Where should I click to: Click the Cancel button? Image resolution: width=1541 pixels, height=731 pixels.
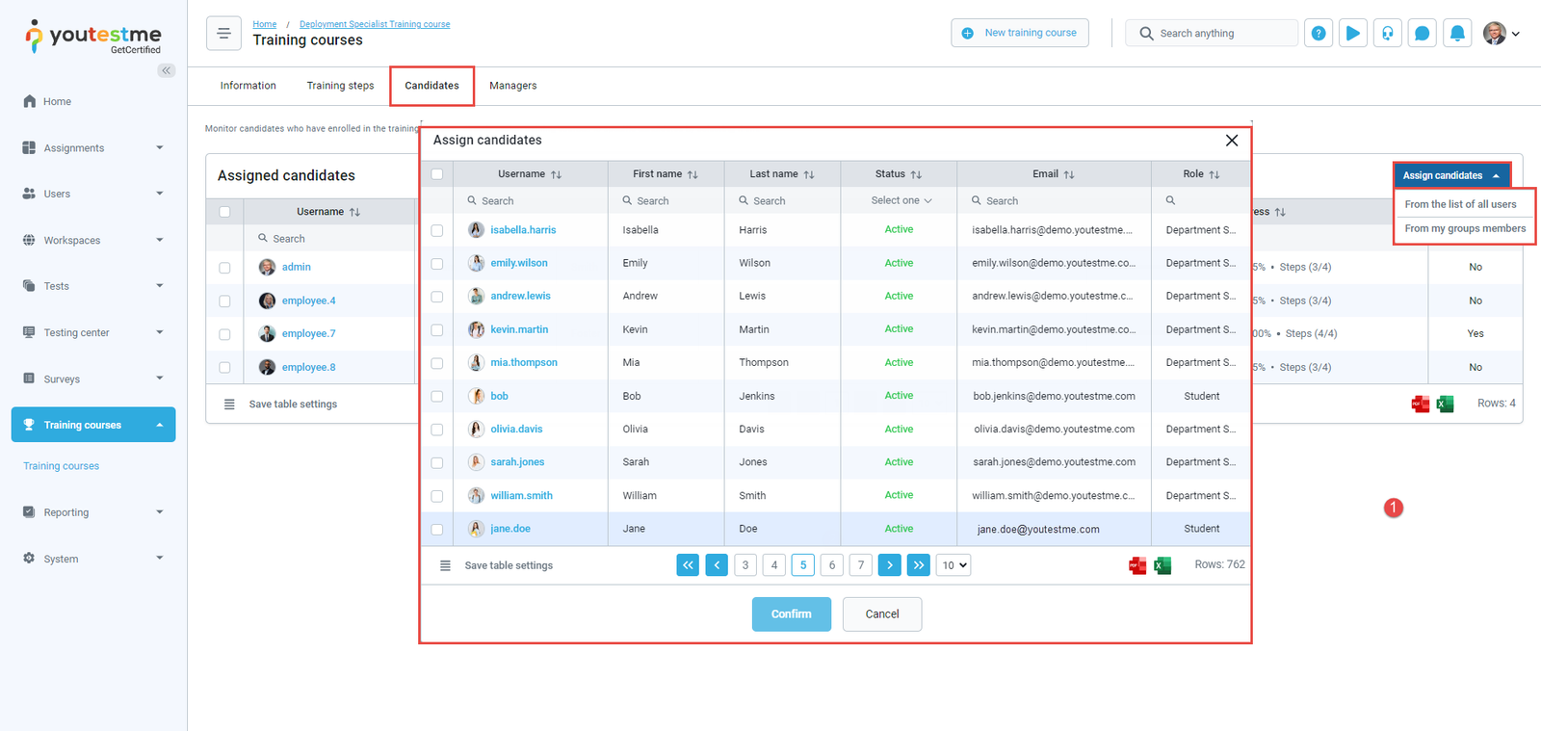(x=881, y=614)
